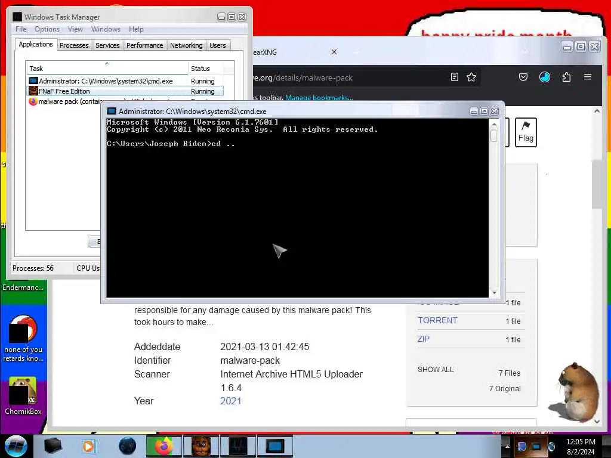Click SHOW ALL download options
The width and height of the screenshot is (611, 458).
click(436, 369)
